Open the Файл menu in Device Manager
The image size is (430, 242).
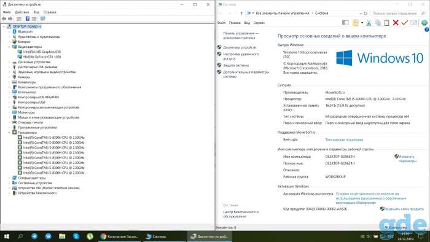(7, 12)
